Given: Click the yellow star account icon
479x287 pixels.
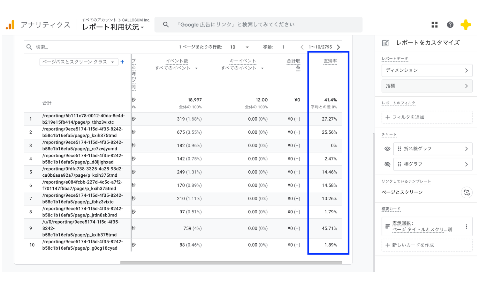Looking at the screenshot, I should (466, 25).
